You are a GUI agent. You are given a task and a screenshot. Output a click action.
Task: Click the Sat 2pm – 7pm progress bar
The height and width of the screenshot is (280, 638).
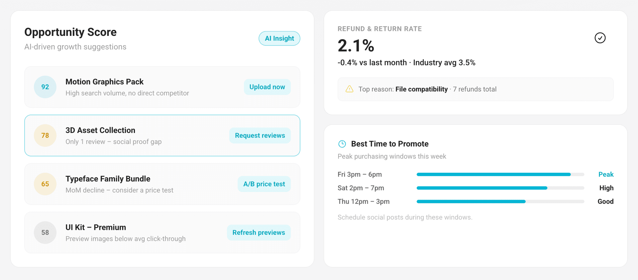click(x=500, y=188)
